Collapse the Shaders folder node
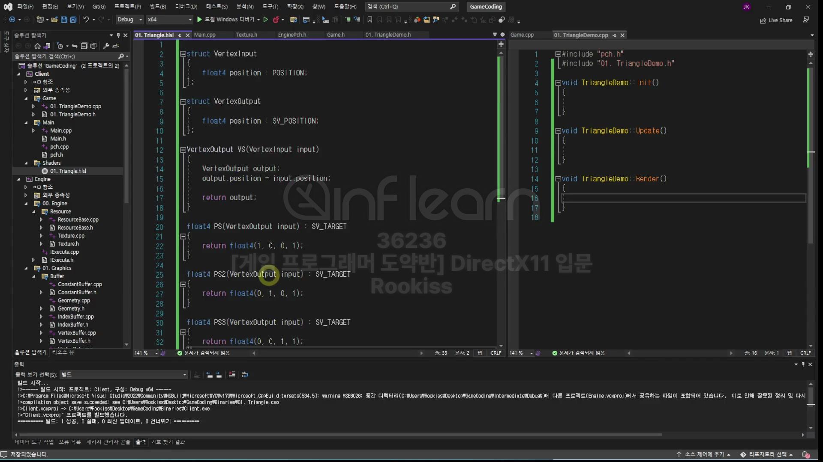The width and height of the screenshot is (823, 462). point(26,163)
